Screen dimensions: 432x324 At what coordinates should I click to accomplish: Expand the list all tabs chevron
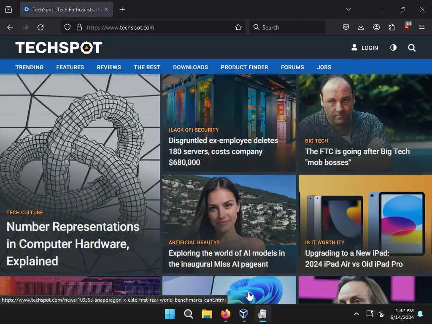coord(348,9)
